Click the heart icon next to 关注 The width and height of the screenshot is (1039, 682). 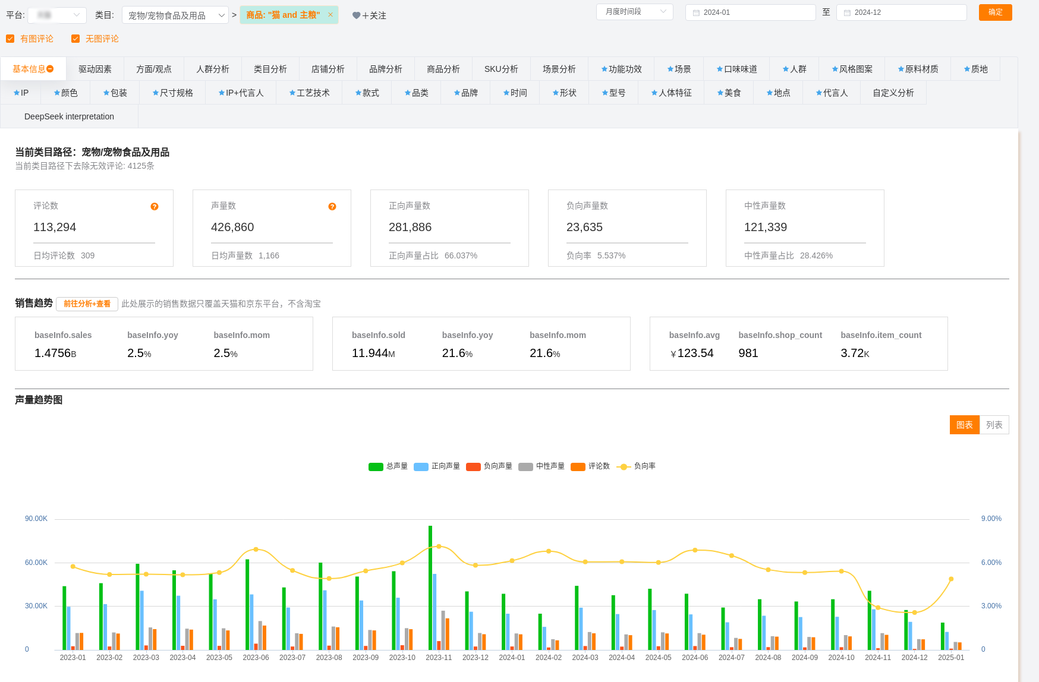click(356, 15)
